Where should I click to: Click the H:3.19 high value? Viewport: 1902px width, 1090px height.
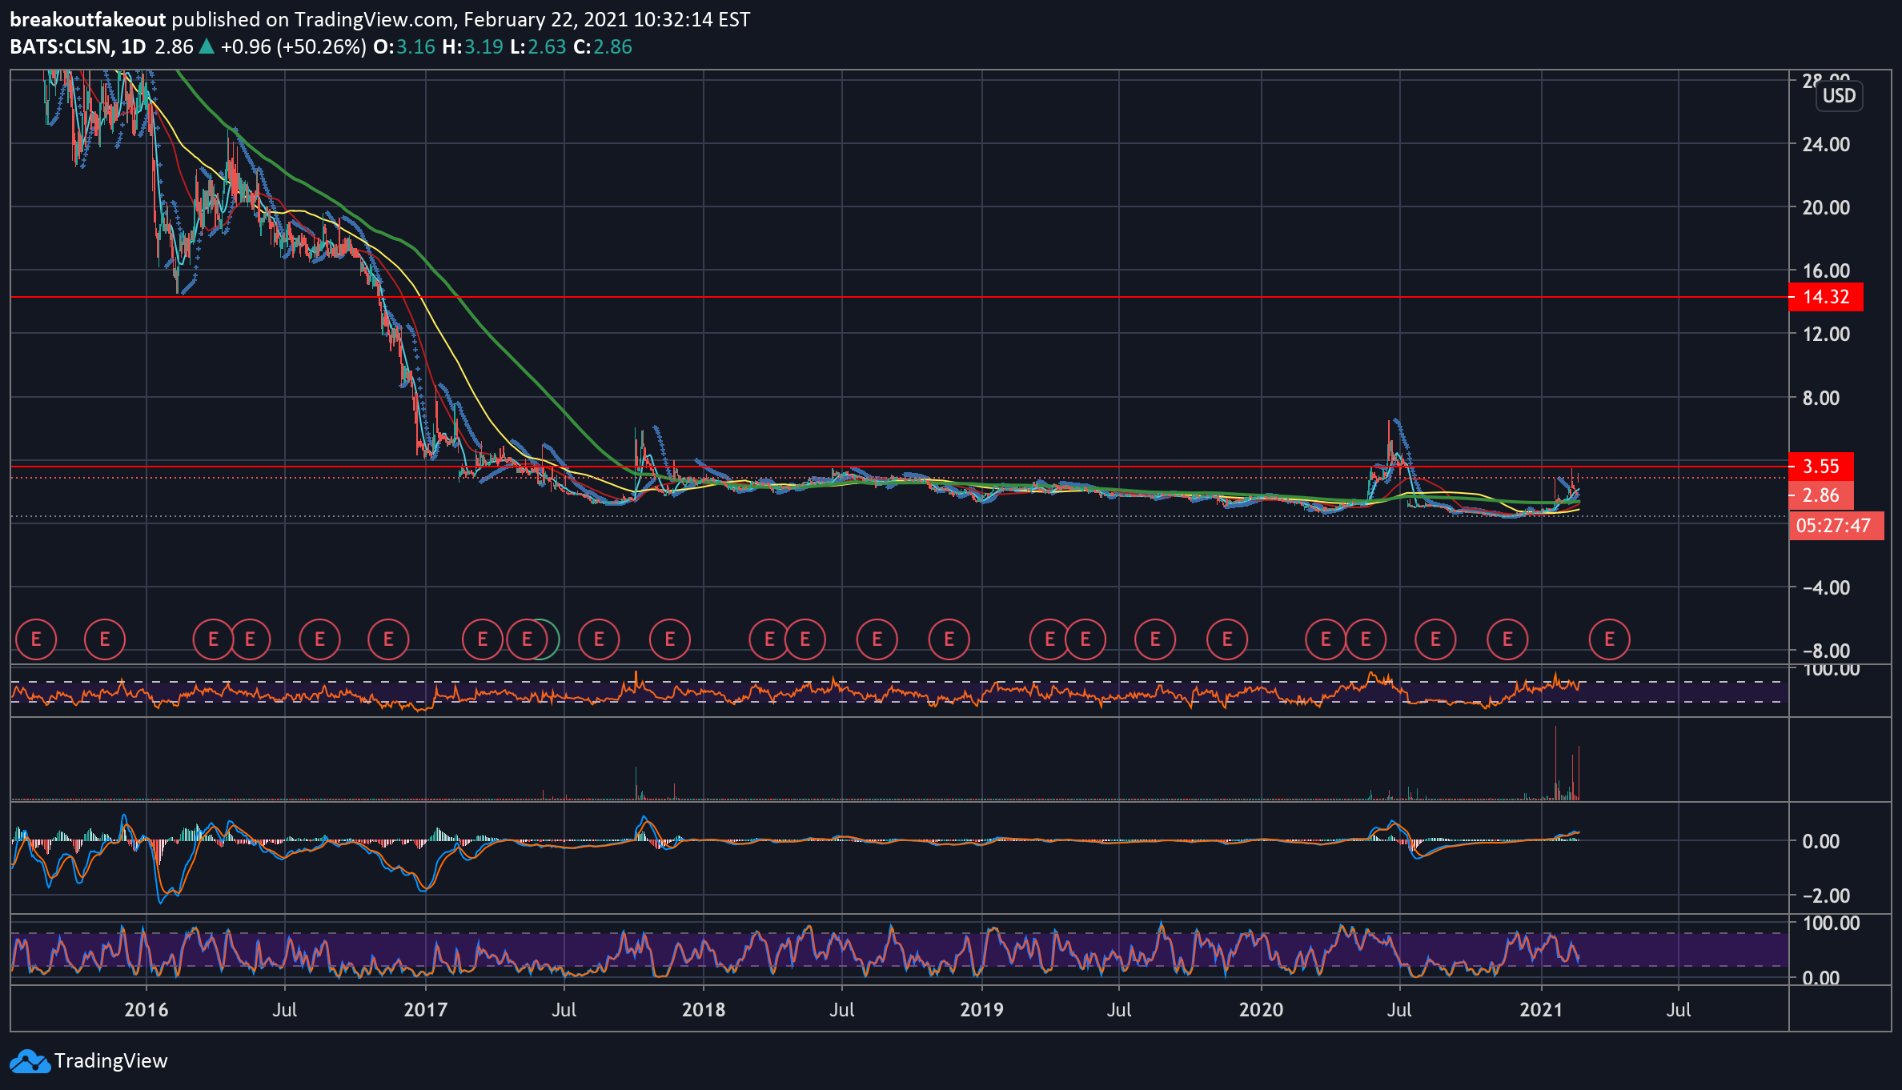[473, 46]
